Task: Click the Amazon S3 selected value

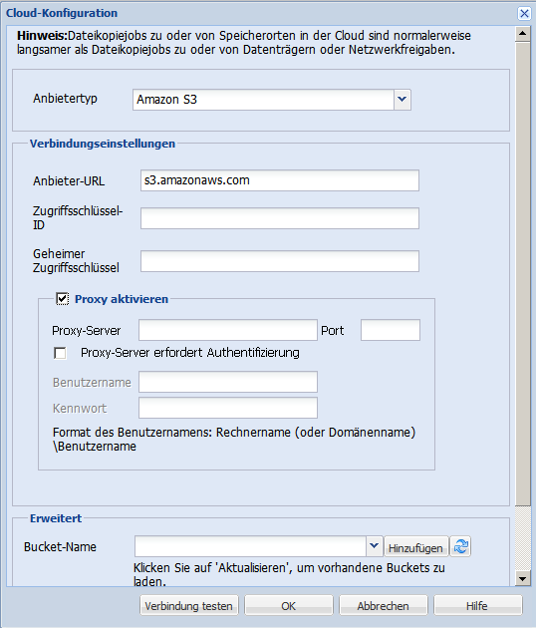Action: 167,100
